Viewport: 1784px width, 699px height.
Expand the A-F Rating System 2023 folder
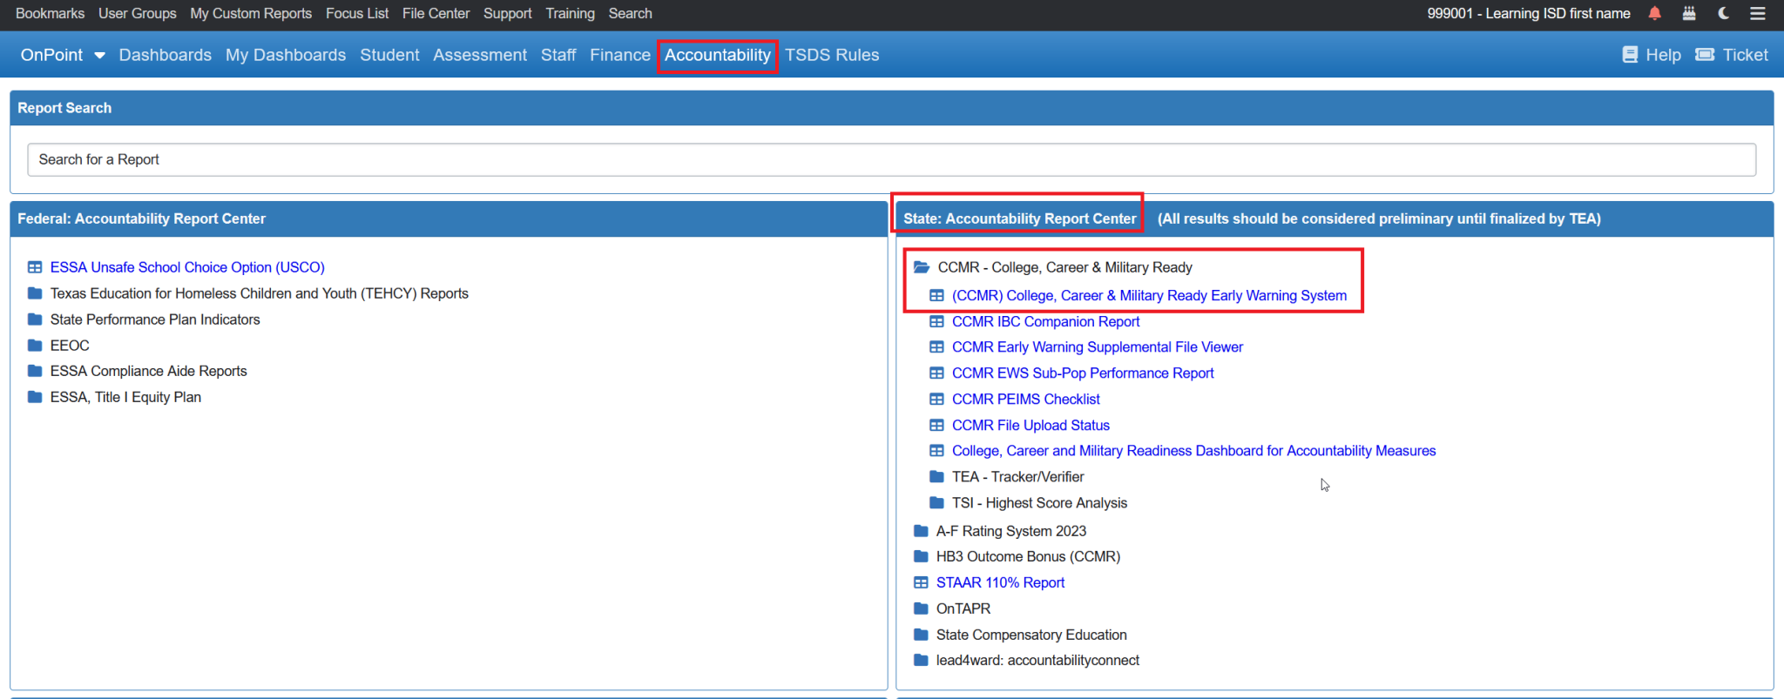[x=921, y=531]
